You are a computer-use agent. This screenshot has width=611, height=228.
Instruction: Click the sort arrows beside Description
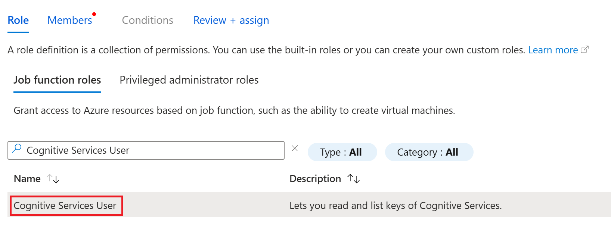click(x=353, y=179)
